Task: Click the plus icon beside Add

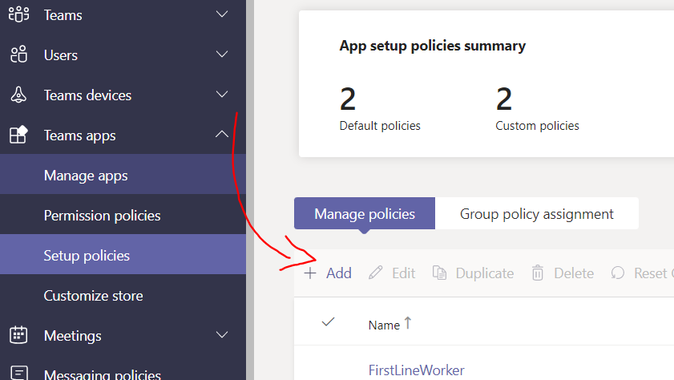Action: tap(310, 273)
